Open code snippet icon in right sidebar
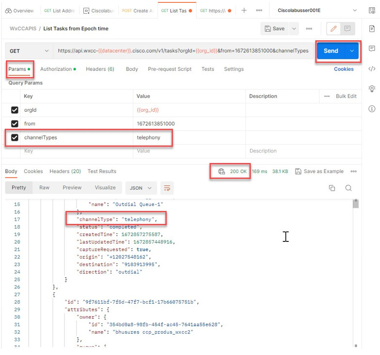The image size is (380, 355). click(372, 69)
